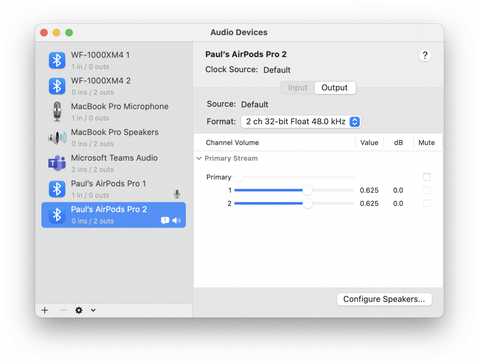The image size is (479, 364).
Task: Select Paul's AirPods Pro 1 device
Action: click(114, 189)
